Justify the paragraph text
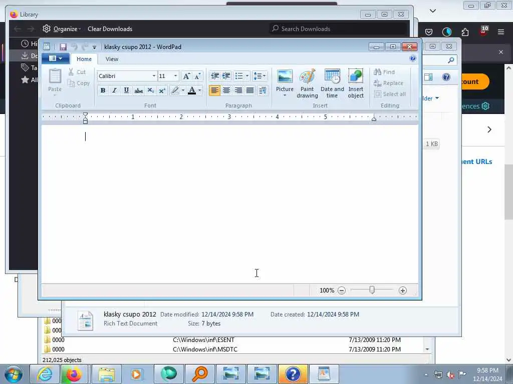Image resolution: width=513 pixels, height=384 pixels. click(250, 90)
